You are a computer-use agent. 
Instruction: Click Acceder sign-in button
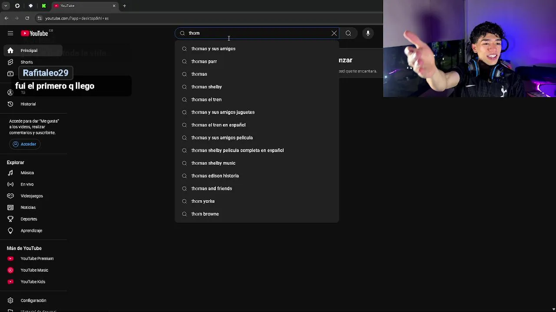(25, 144)
